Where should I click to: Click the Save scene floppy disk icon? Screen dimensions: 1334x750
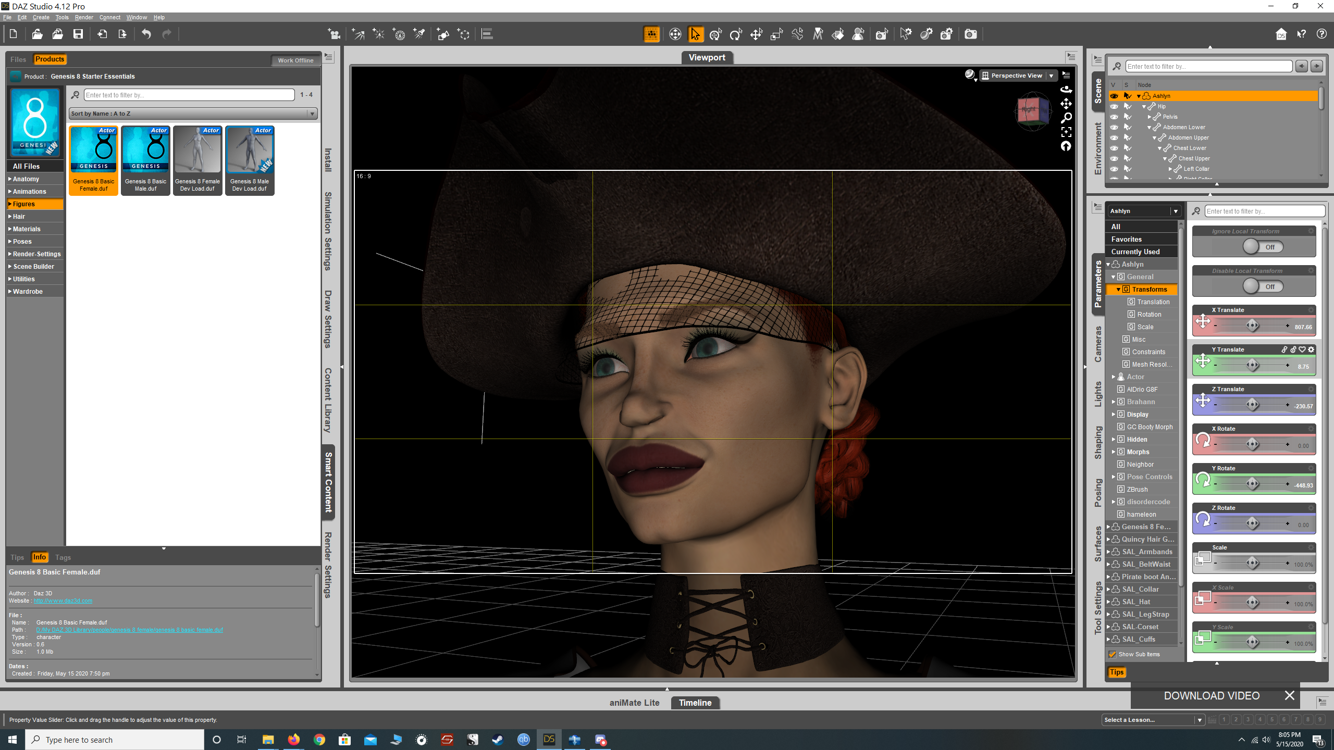pyautogui.click(x=78, y=34)
